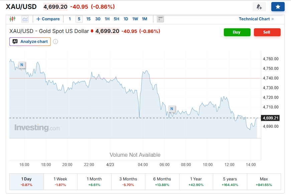Select the 1 minute interval
The height and width of the screenshot is (196, 291).
click(70, 19)
